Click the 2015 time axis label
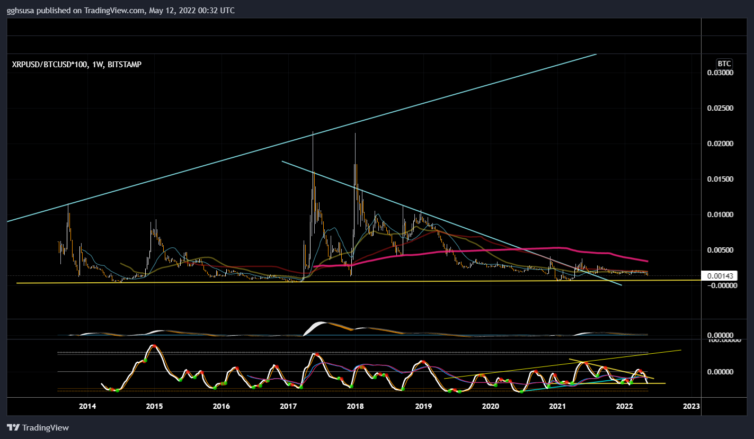Image resolution: width=754 pixels, height=439 pixels. pos(154,406)
